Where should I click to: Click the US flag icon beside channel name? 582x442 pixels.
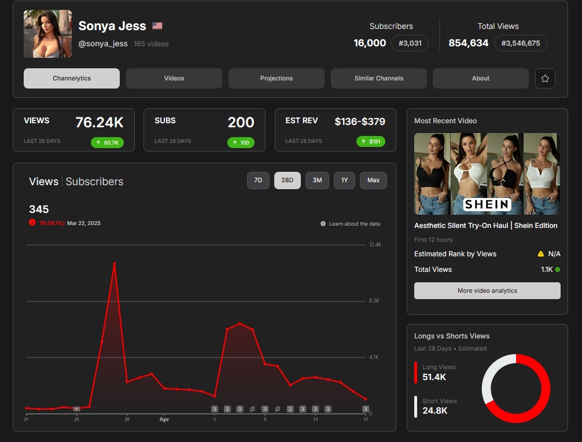tap(157, 26)
